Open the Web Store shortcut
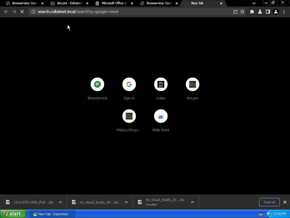This screenshot has width=290, height=218. point(161,121)
